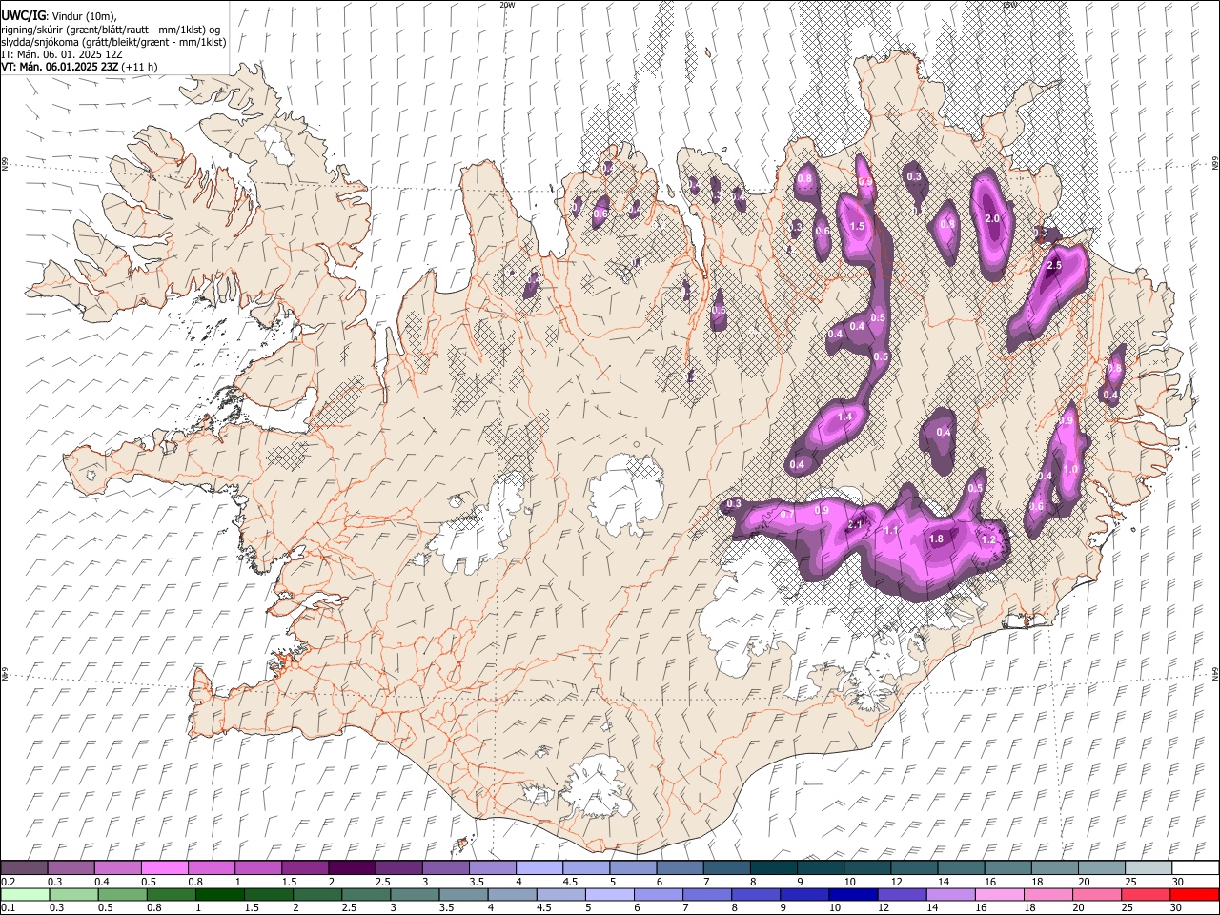The image size is (1220, 915).
Task: Click the 1.4 precipitation value on the map
Action: point(844,417)
